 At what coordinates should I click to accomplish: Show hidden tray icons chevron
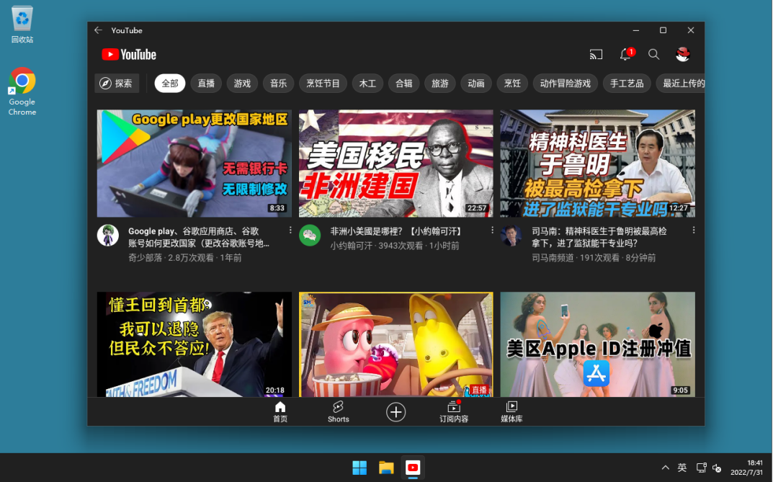coord(666,467)
